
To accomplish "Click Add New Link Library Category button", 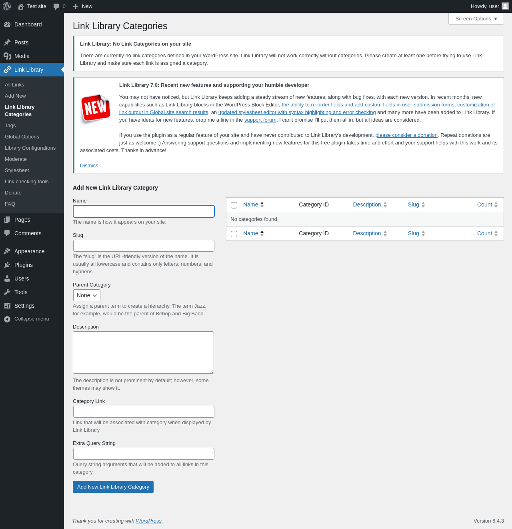I will (113, 487).
